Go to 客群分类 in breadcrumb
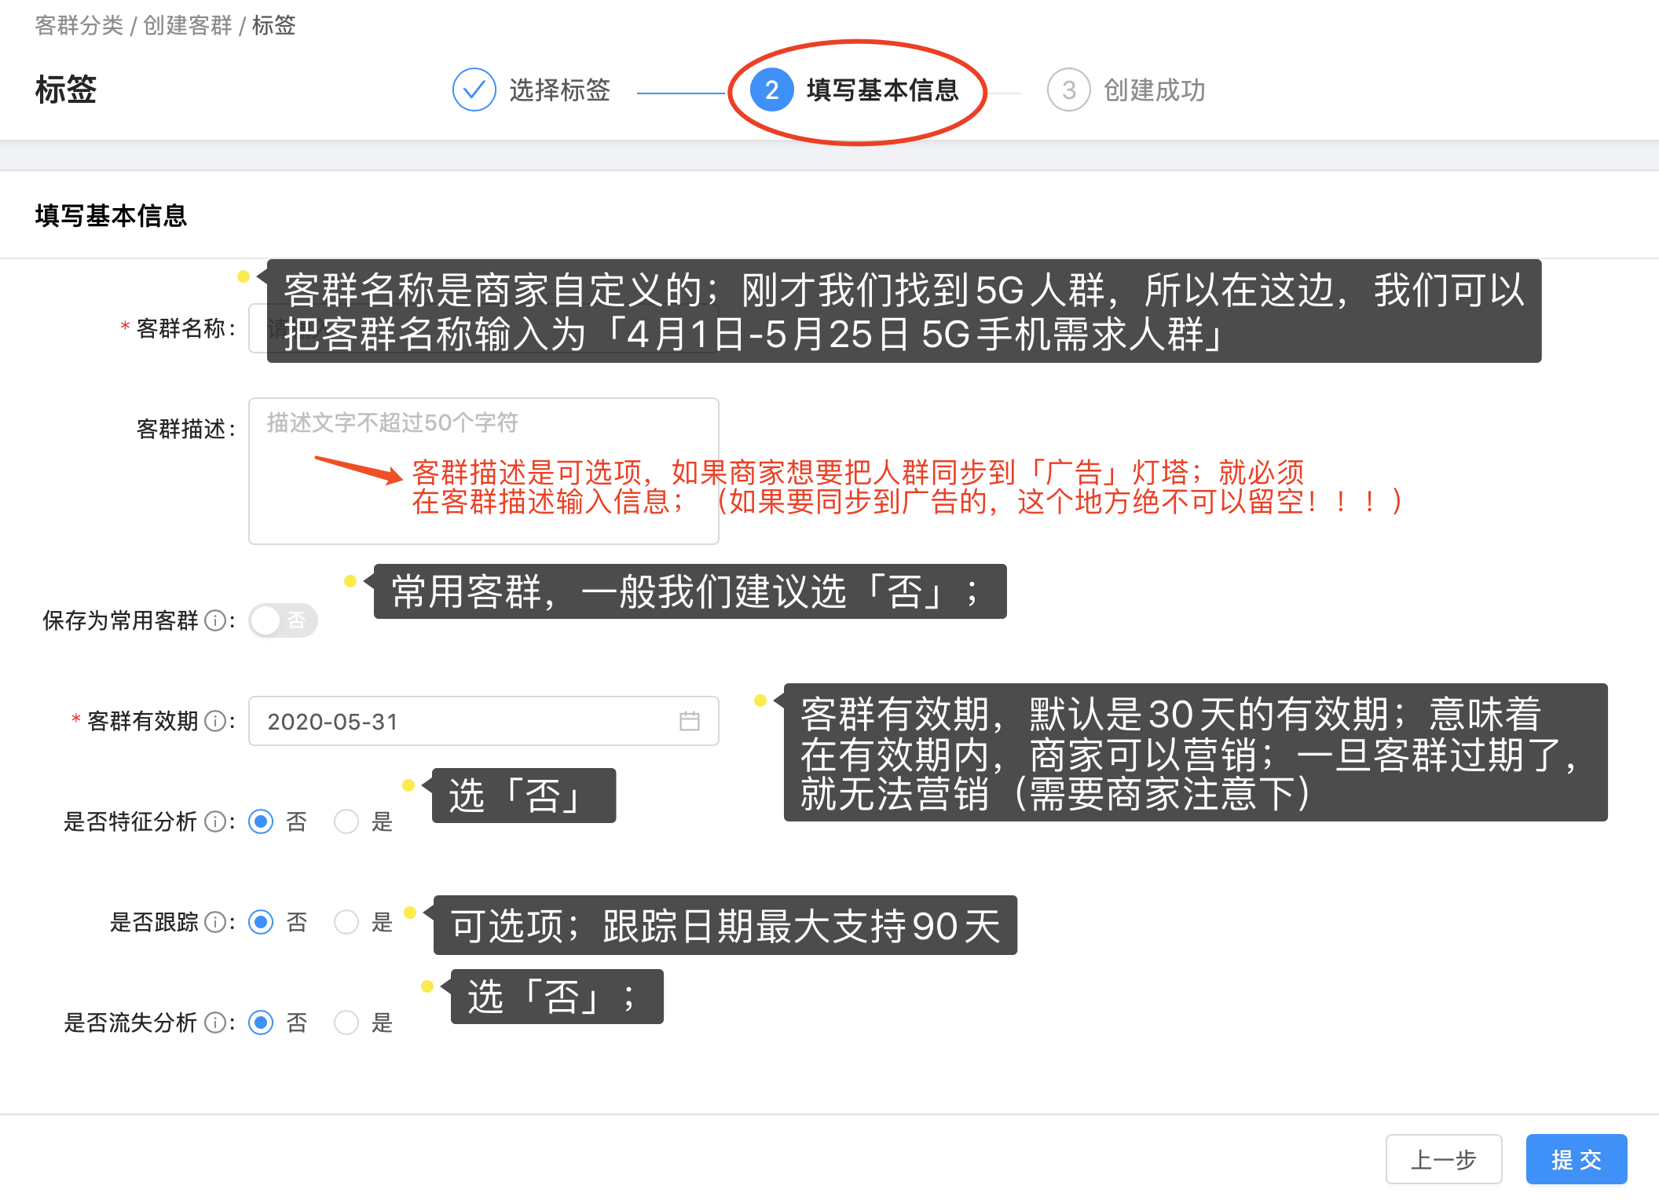This screenshot has width=1659, height=1200. tap(79, 25)
